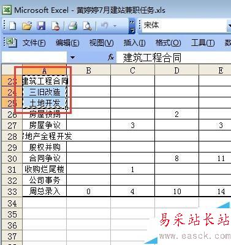Click cell containing 三旧改造
231x245 pixels.
44,92
